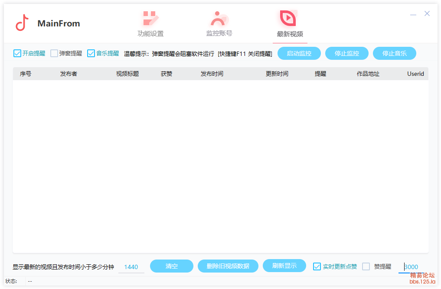Viewport: 441px width, 289px height.
Task: Toggle the 开启提醒 checkbox
Action: click(x=17, y=54)
